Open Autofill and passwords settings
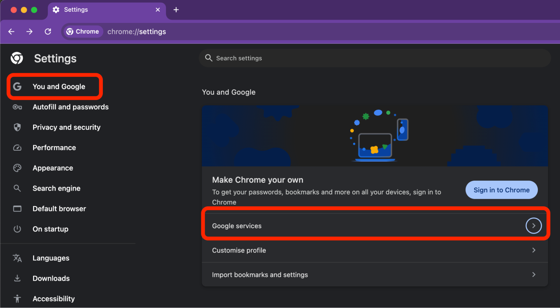The image size is (560, 308). 71,107
